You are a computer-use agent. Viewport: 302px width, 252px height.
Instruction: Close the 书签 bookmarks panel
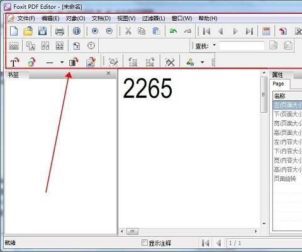tap(108, 73)
